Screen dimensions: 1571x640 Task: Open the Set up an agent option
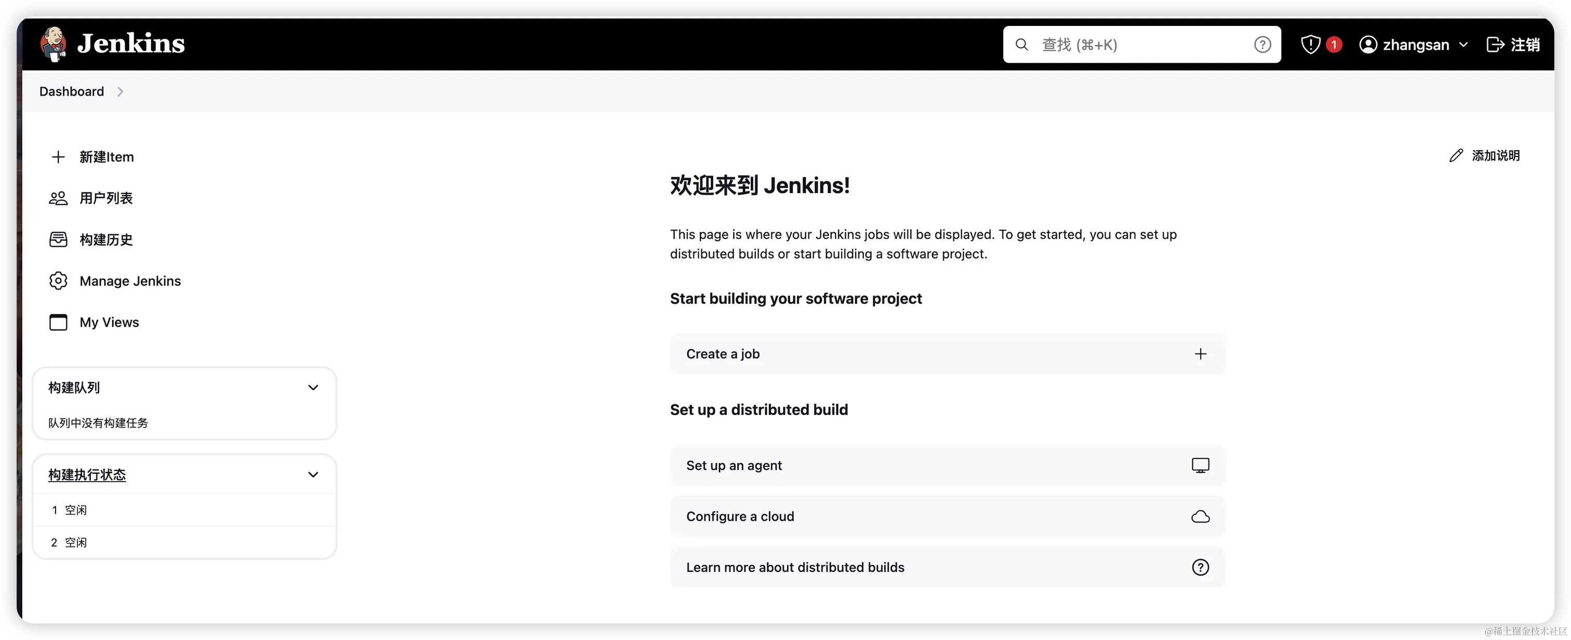(947, 466)
